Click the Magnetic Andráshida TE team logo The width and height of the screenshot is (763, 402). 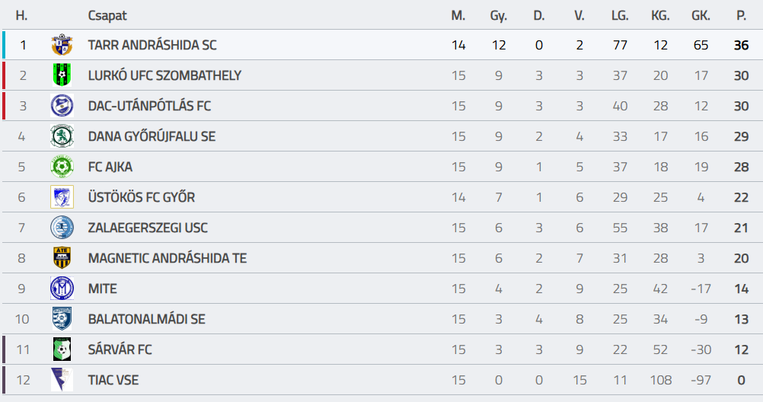coord(62,258)
